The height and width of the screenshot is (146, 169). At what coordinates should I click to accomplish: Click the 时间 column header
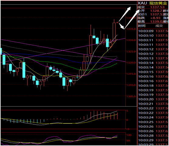coord(142,26)
